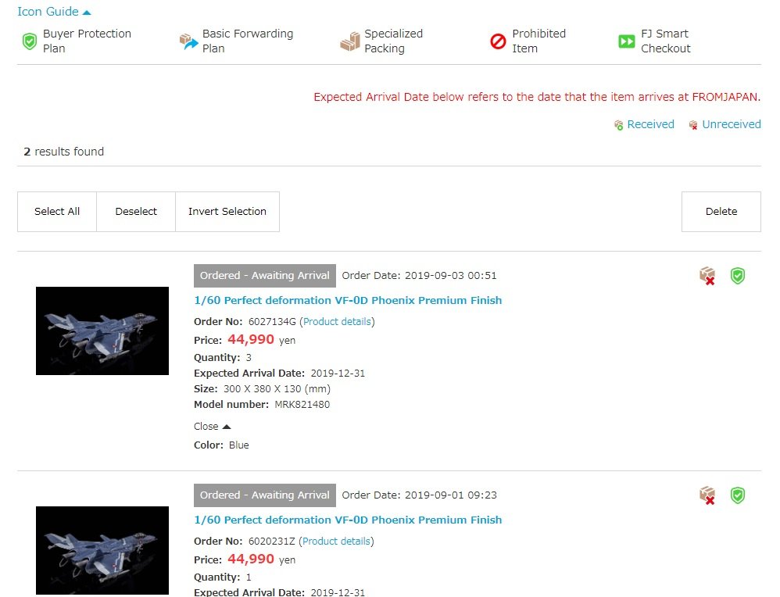
Task: Click status badge of order dated 2019-09-01
Action: pyautogui.click(x=265, y=495)
